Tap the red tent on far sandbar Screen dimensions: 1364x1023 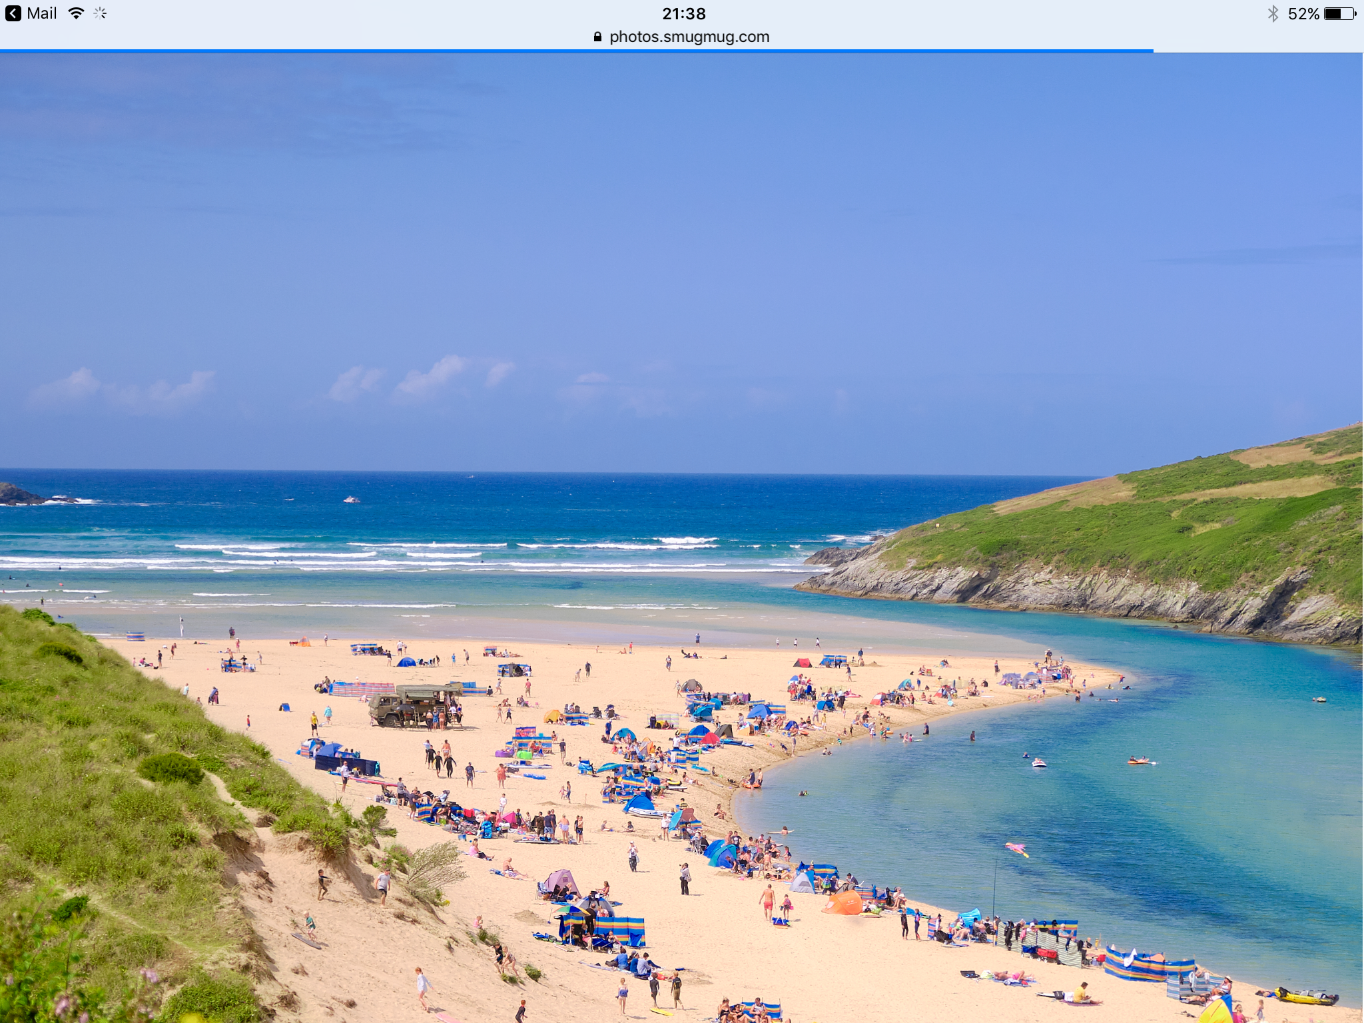pyautogui.click(x=802, y=663)
